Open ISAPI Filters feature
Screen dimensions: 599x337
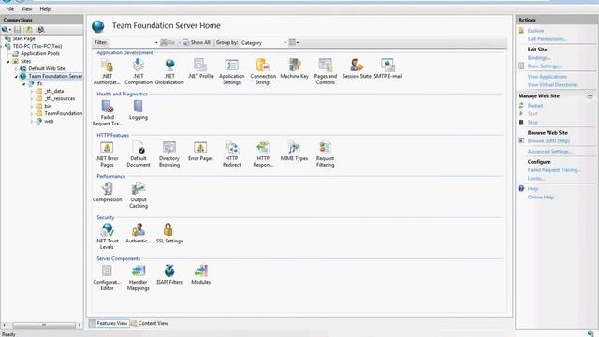[x=169, y=274]
